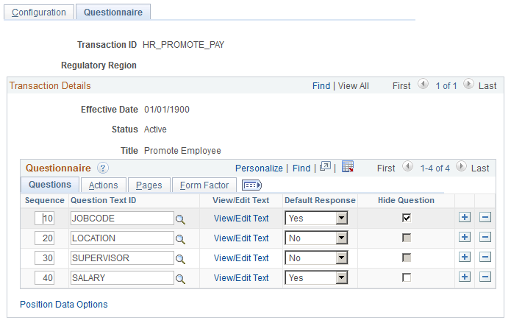Open lookup magnifier next to SALARY
The width and height of the screenshot is (511, 323).
click(x=180, y=280)
